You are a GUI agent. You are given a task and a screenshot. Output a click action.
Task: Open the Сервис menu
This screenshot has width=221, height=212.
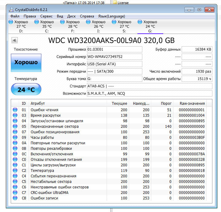pyautogui.click(x=46, y=16)
